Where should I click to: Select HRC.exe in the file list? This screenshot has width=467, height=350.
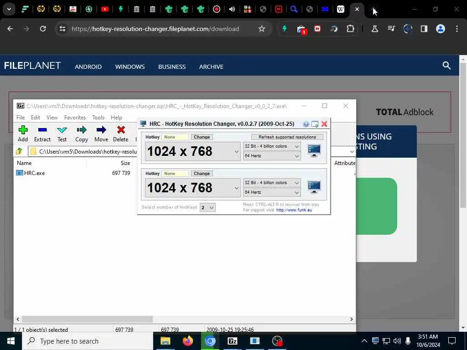pos(31,173)
